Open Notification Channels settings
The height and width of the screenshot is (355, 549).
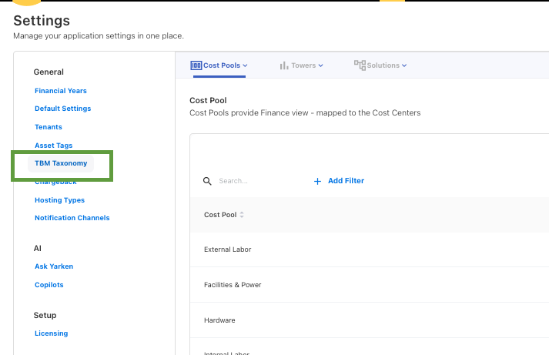72,218
